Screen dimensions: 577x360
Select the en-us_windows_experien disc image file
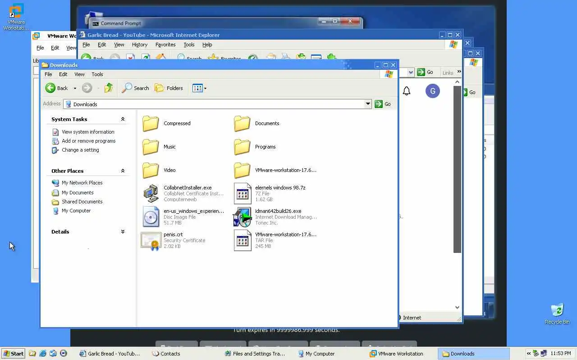click(x=183, y=217)
